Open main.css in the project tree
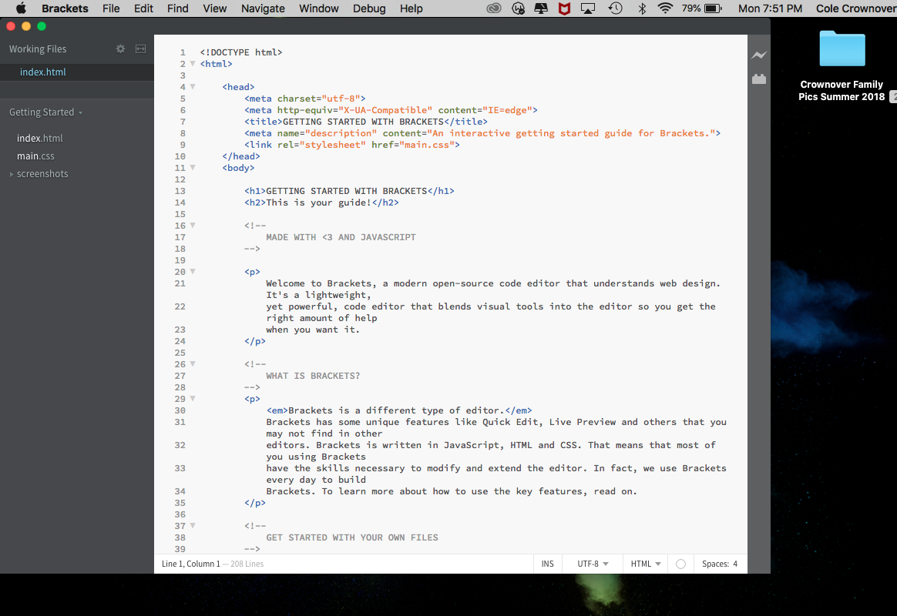Image resolution: width=897 pixels, height=616 pixels. pyautogui.click(x=35, y=156)
